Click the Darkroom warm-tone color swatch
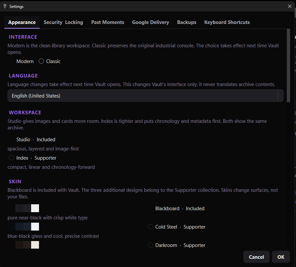 point(23,245)
